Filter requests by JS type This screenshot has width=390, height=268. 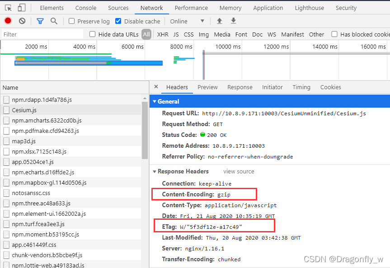(176, 35)
